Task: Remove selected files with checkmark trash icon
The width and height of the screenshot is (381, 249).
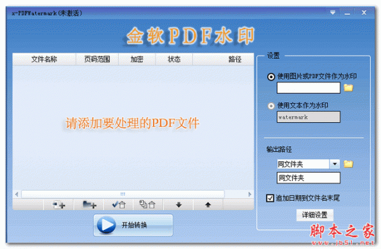Action: pyautogui.click(x=119, y=205)
